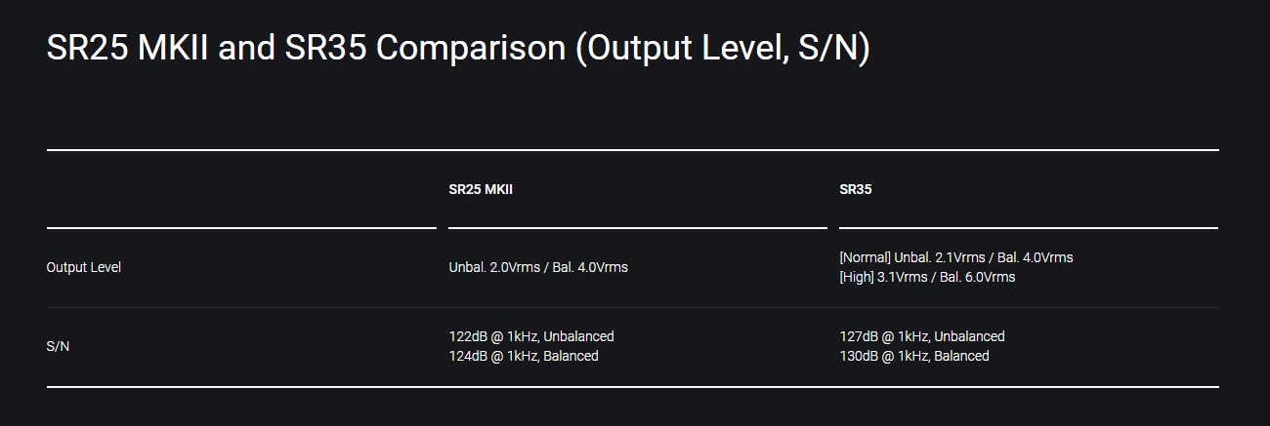Click 124dB balanced S/N value

click(524, 356)
